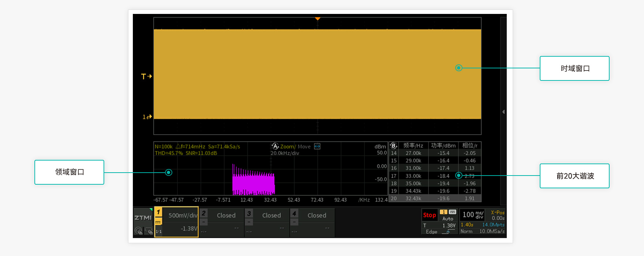Toggle channel 3 Closed state
The width and height of the screenshot is (644, 256).
pos(271,215)
